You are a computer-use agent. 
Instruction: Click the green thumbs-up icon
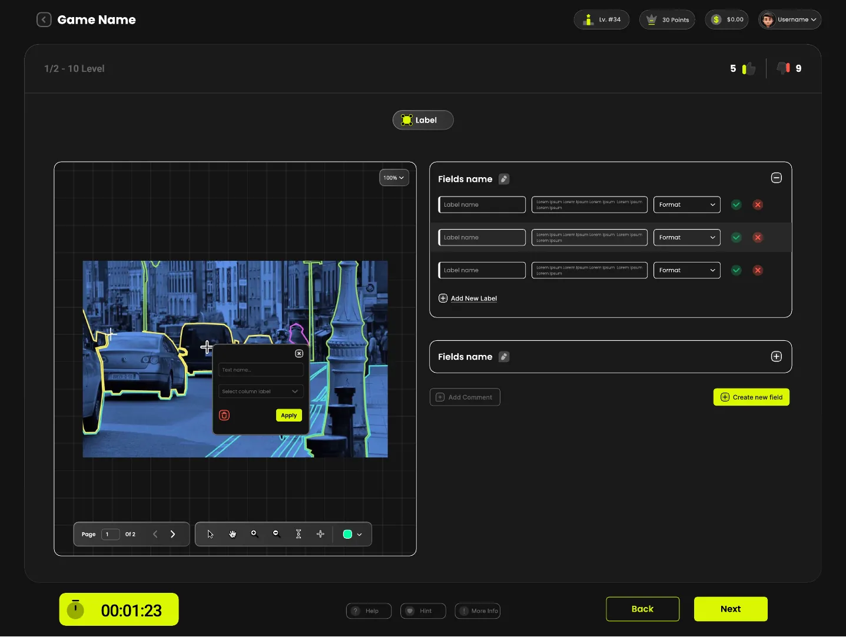748,68
